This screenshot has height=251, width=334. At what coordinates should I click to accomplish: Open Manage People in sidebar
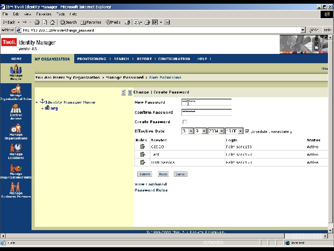16,73
